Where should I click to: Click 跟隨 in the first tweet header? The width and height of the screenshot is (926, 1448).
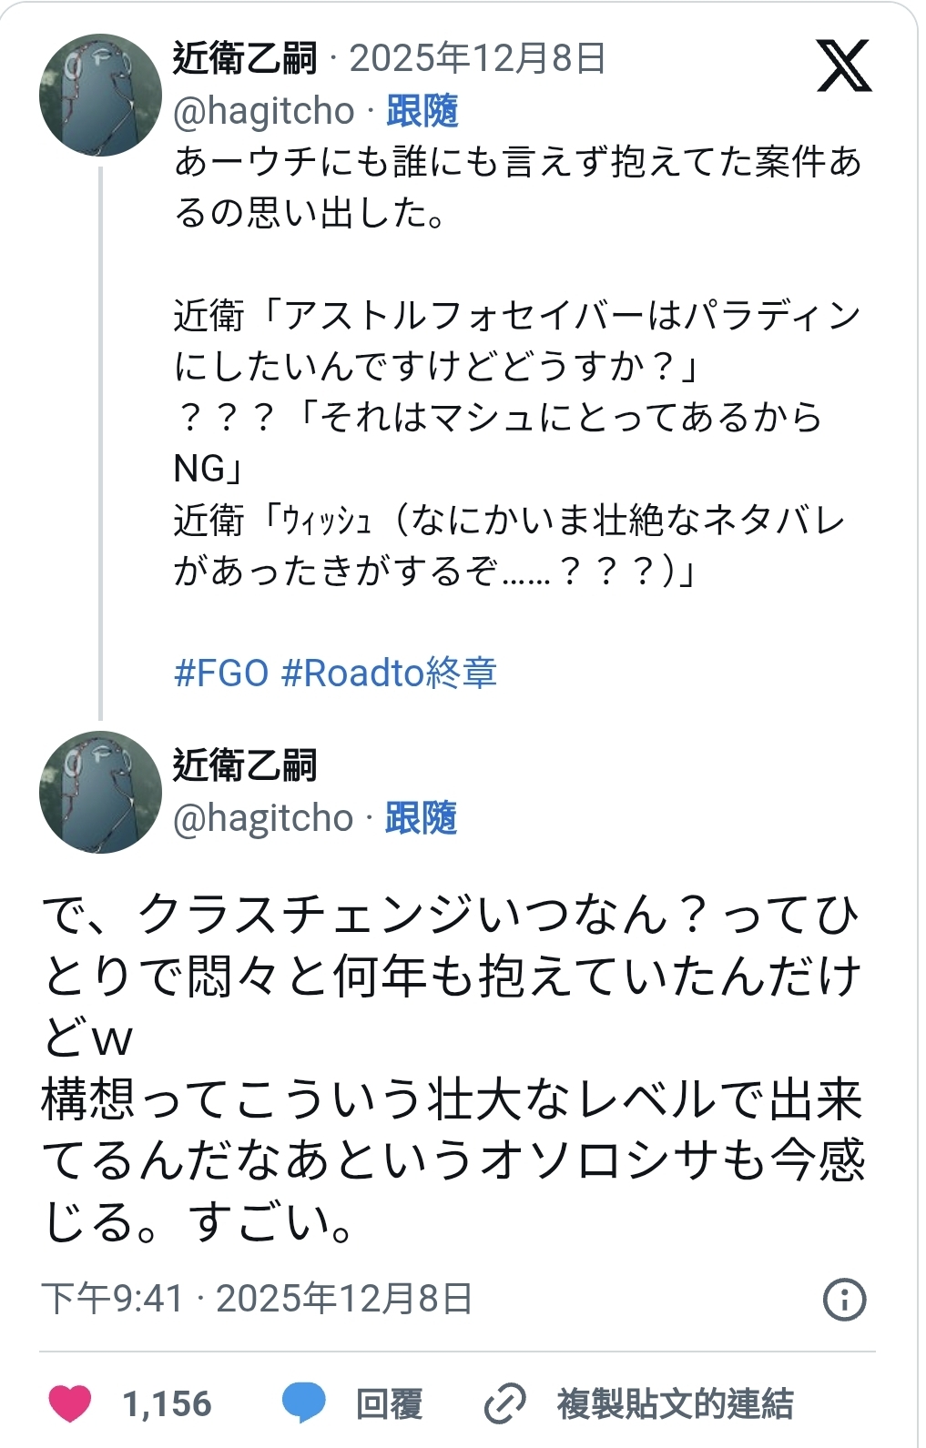[422, 111]
